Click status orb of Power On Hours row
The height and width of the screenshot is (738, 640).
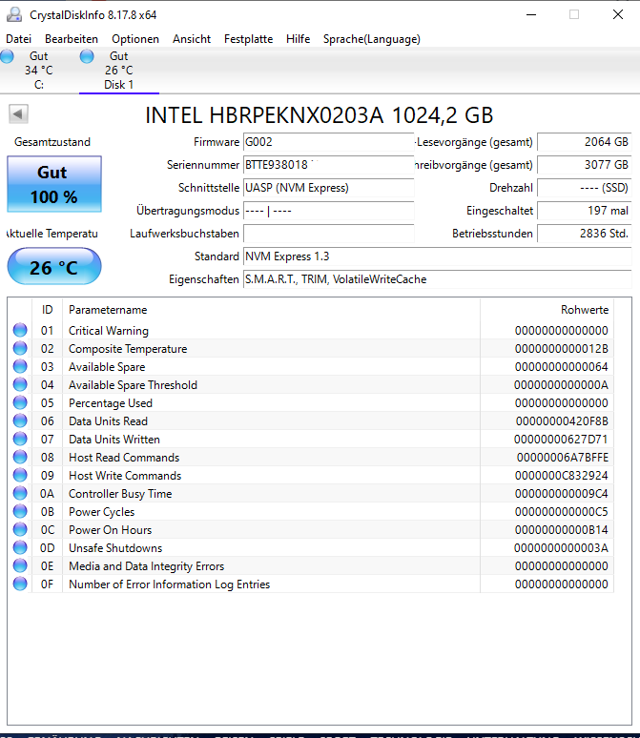[20, 529]
